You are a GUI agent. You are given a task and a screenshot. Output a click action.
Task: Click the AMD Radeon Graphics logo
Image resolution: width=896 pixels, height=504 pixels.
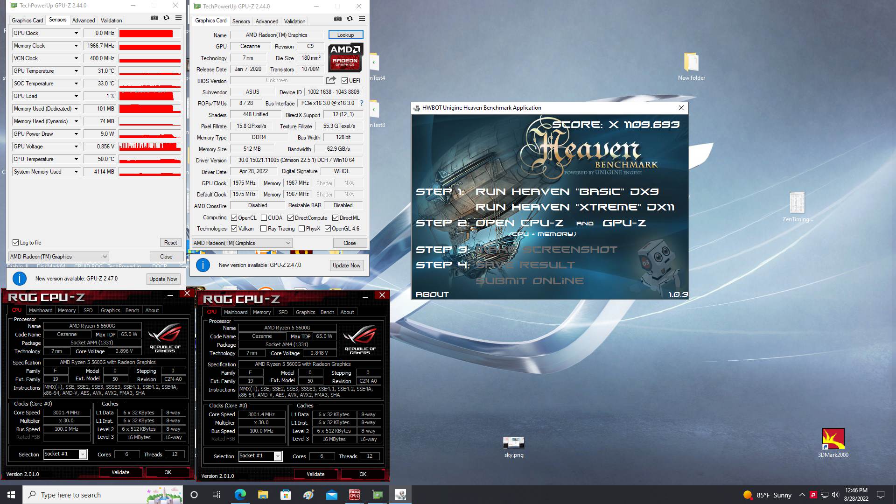[345, 57]
